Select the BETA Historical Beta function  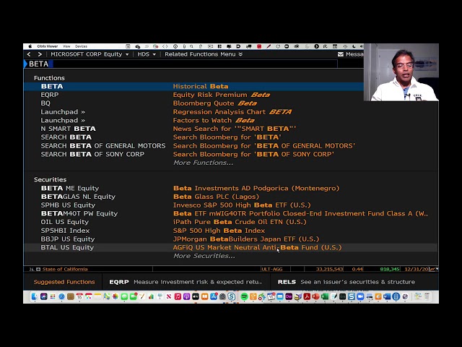tap(193, 87)
